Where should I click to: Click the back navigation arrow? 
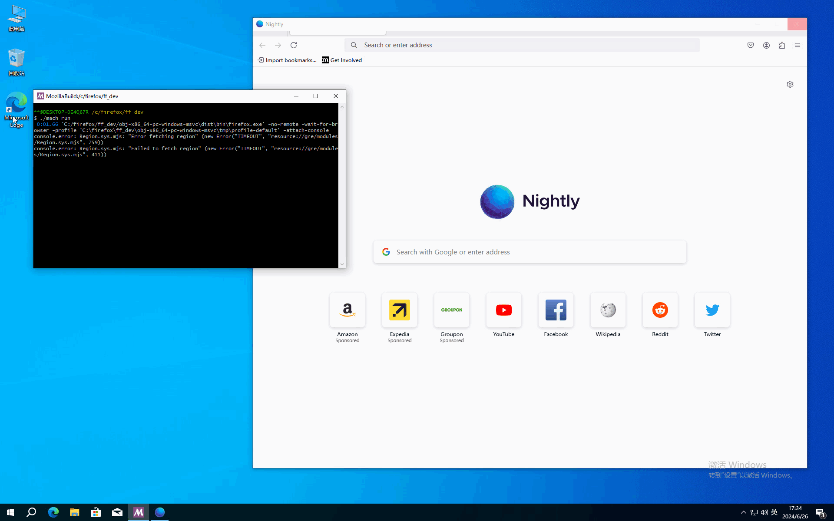262,45
